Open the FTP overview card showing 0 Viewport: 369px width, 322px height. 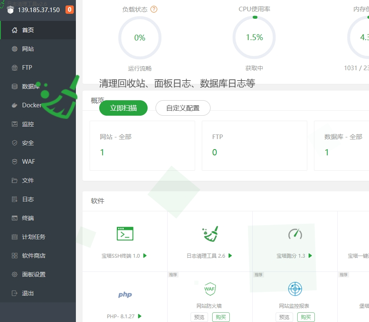(x=254, y=146)
